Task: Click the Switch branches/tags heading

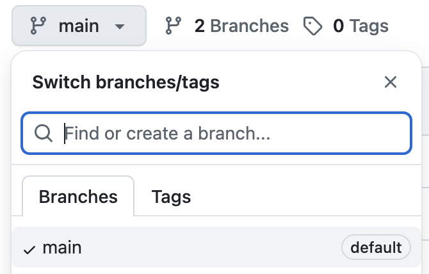Action: coord(125,82)
